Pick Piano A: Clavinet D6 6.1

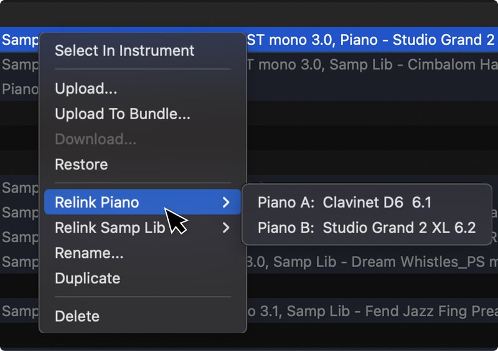pyautogui.click(x=345, y=203)
